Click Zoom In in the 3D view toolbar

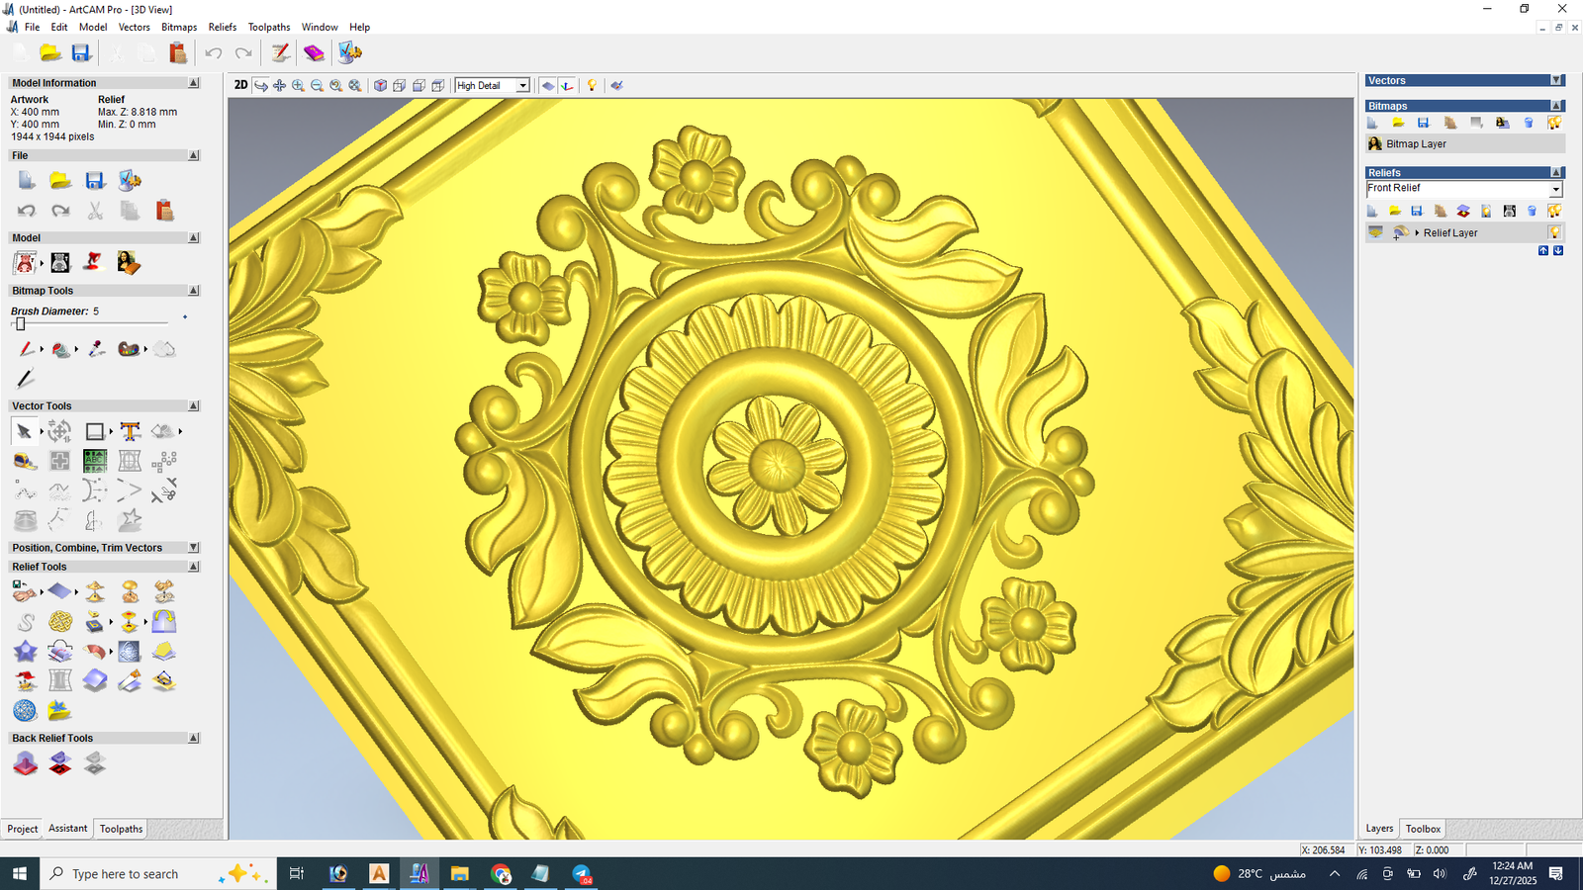(x=298, y=86)
